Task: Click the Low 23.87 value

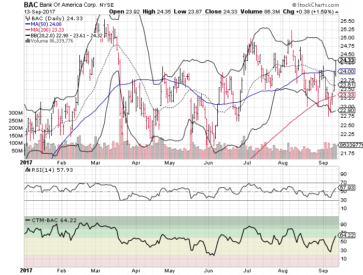Action: click(188, 11)
